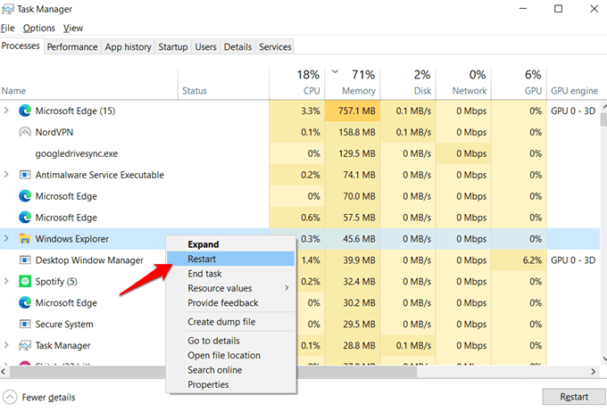Click the Task Manager title bar icon
The height and width of the screenshot is (412, 607).
[x=8, y=9]
